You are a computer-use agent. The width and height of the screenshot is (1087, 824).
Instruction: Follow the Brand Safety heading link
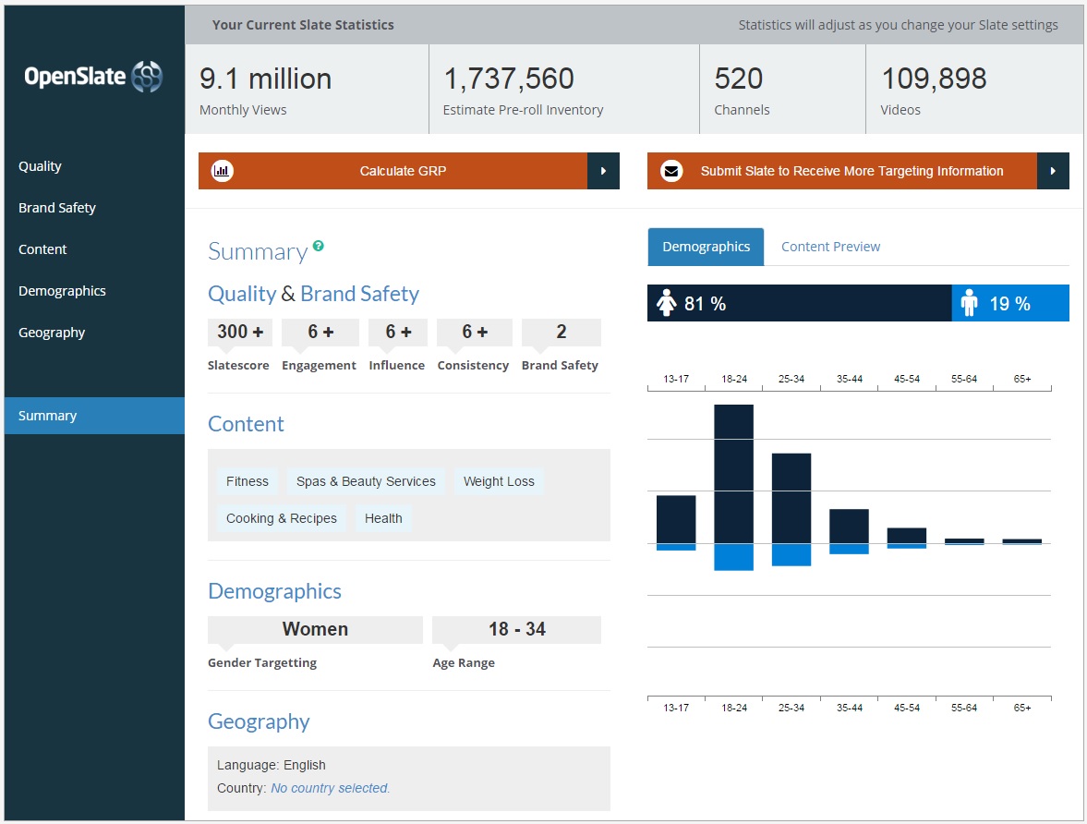[360, 294]
